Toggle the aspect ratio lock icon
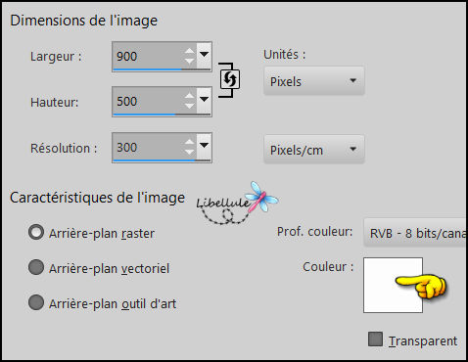Viewport: 468px width, 362px height. pyautogui.click(x=230, y=79)
